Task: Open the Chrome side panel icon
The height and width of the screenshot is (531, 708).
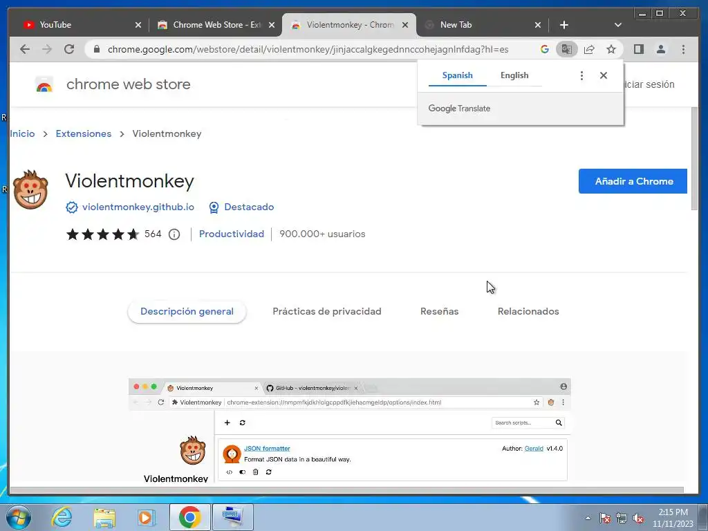Action: [638, 49]
